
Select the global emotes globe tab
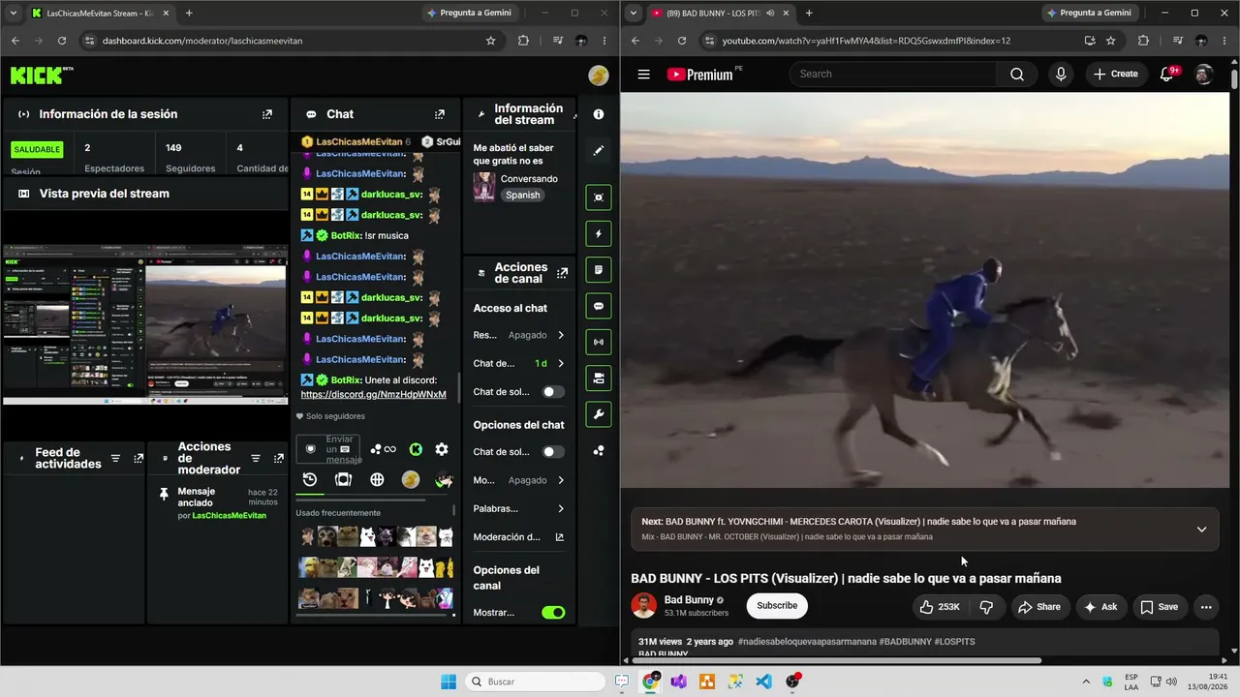[377, 479]
